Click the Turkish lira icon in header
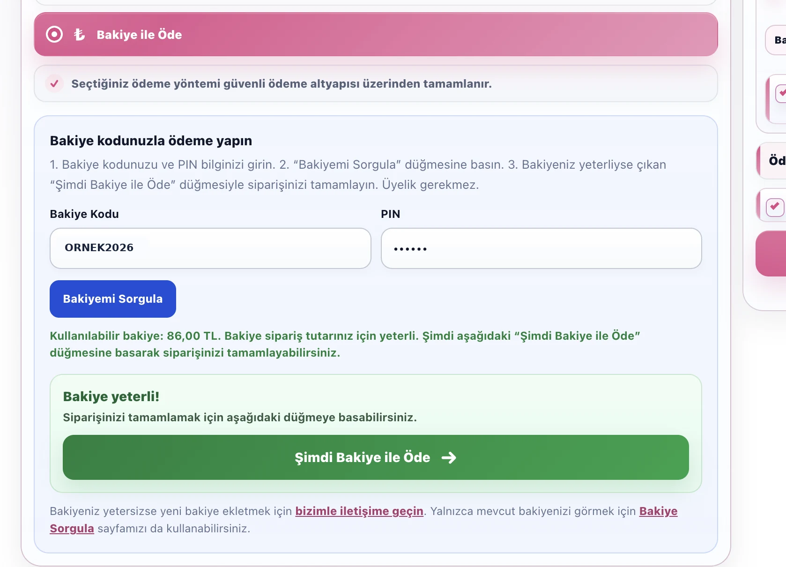Image resolution: width=786 pixels, height=567 pixels. pos(79,34)
